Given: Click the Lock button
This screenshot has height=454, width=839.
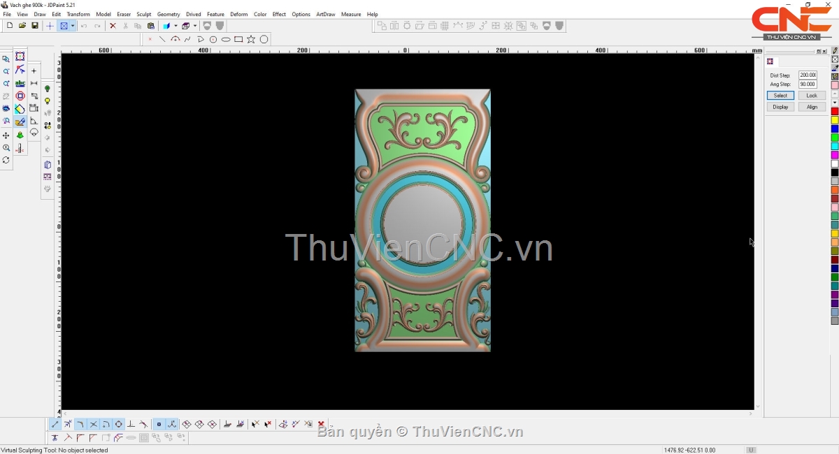Looking at the screenshot, I should (811, 96).
